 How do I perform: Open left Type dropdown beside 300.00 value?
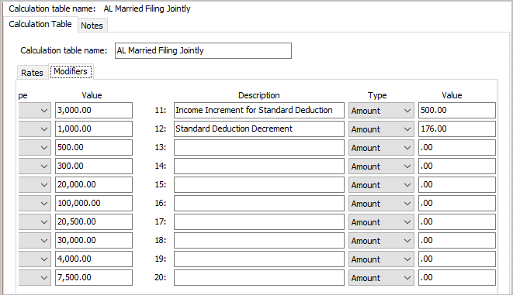[x=35, y=166]
